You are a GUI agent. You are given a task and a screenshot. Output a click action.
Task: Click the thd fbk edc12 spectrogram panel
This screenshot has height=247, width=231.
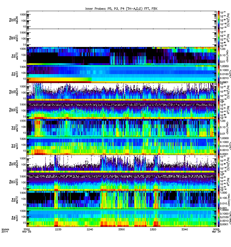click(121, 128)
